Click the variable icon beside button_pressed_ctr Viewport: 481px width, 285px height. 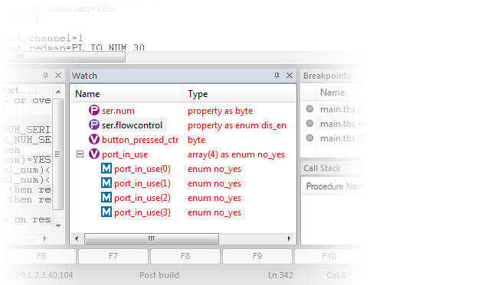point(94,139)
